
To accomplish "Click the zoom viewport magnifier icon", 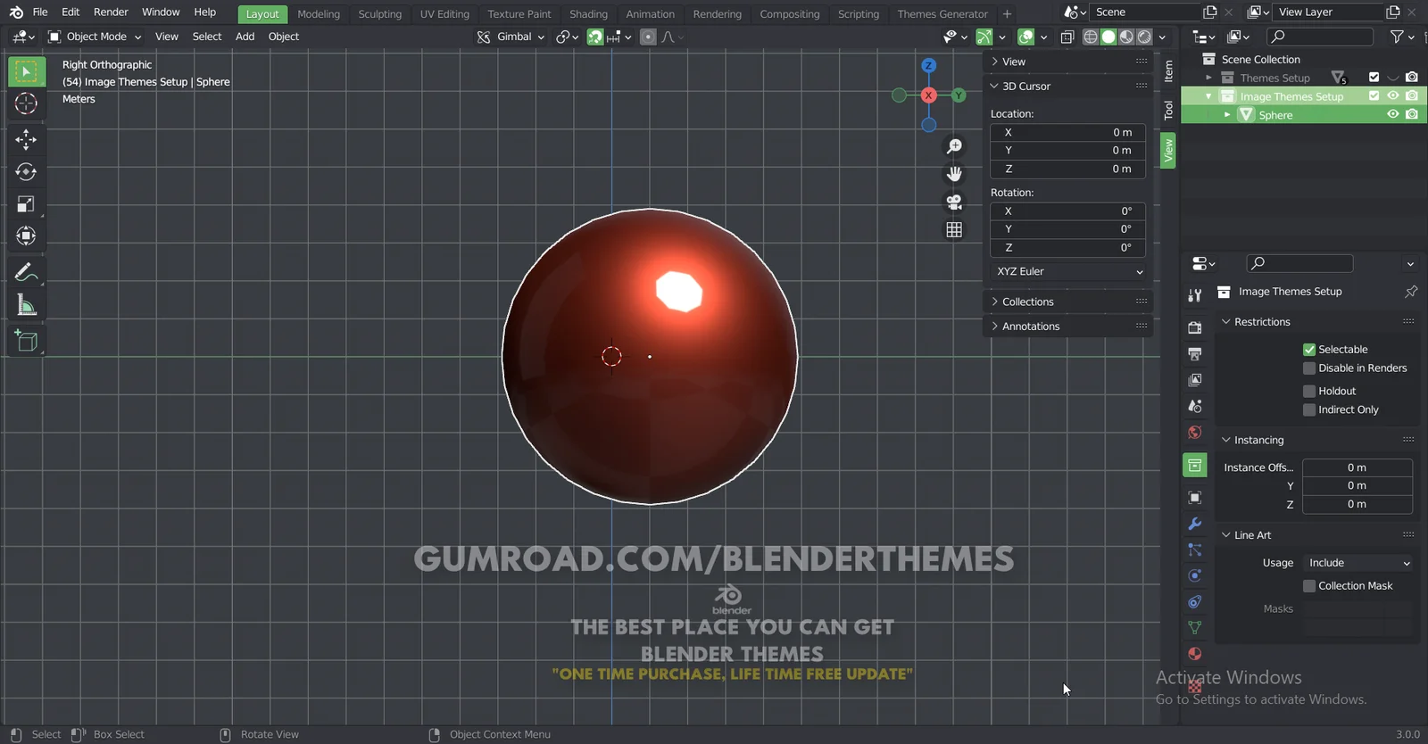I will pos(954,146).
